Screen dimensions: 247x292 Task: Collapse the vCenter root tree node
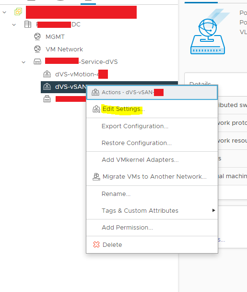pos(4,12)
